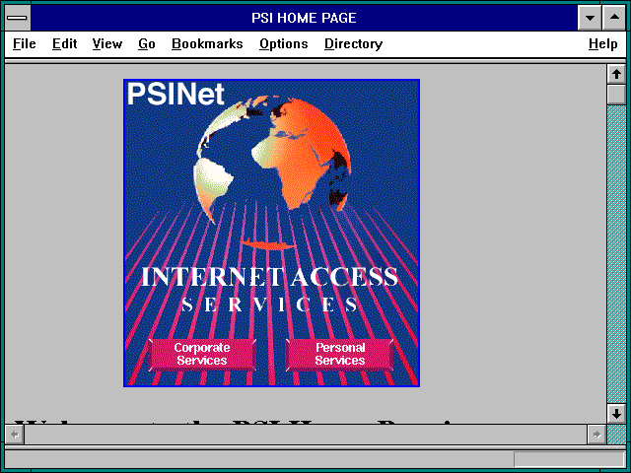This screenshot has width=631, height=473.
Task: Open the Directory menu
Action: [x=353, y=43]
